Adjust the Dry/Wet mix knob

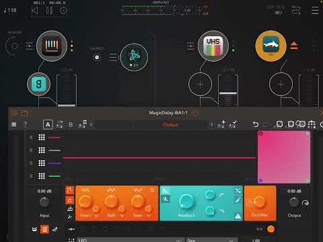(x=260, y=201)
